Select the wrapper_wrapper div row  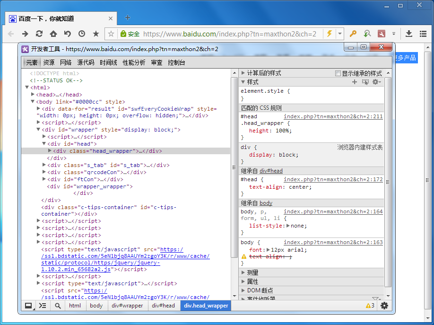pos(90,186)
